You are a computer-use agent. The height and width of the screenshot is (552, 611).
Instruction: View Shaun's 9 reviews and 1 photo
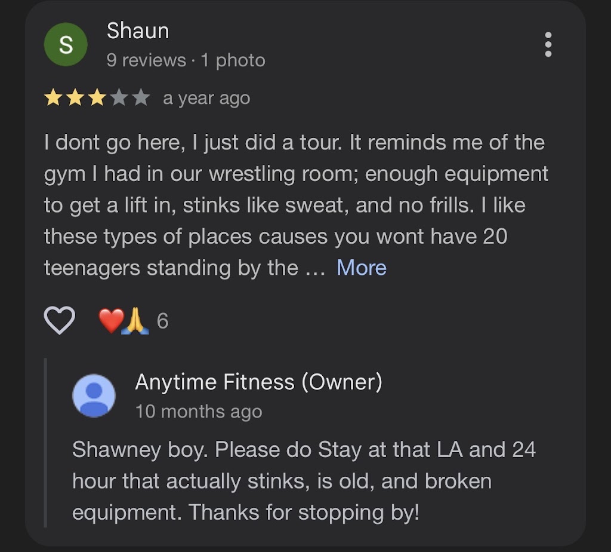coord(186,60)
